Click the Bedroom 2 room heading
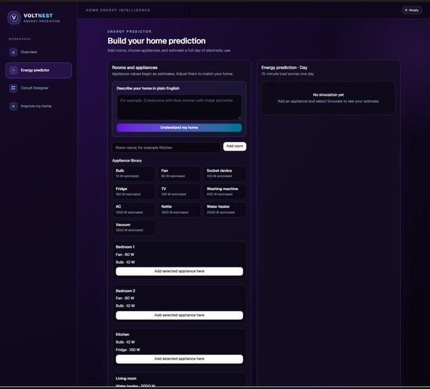 tap(125, 291)
